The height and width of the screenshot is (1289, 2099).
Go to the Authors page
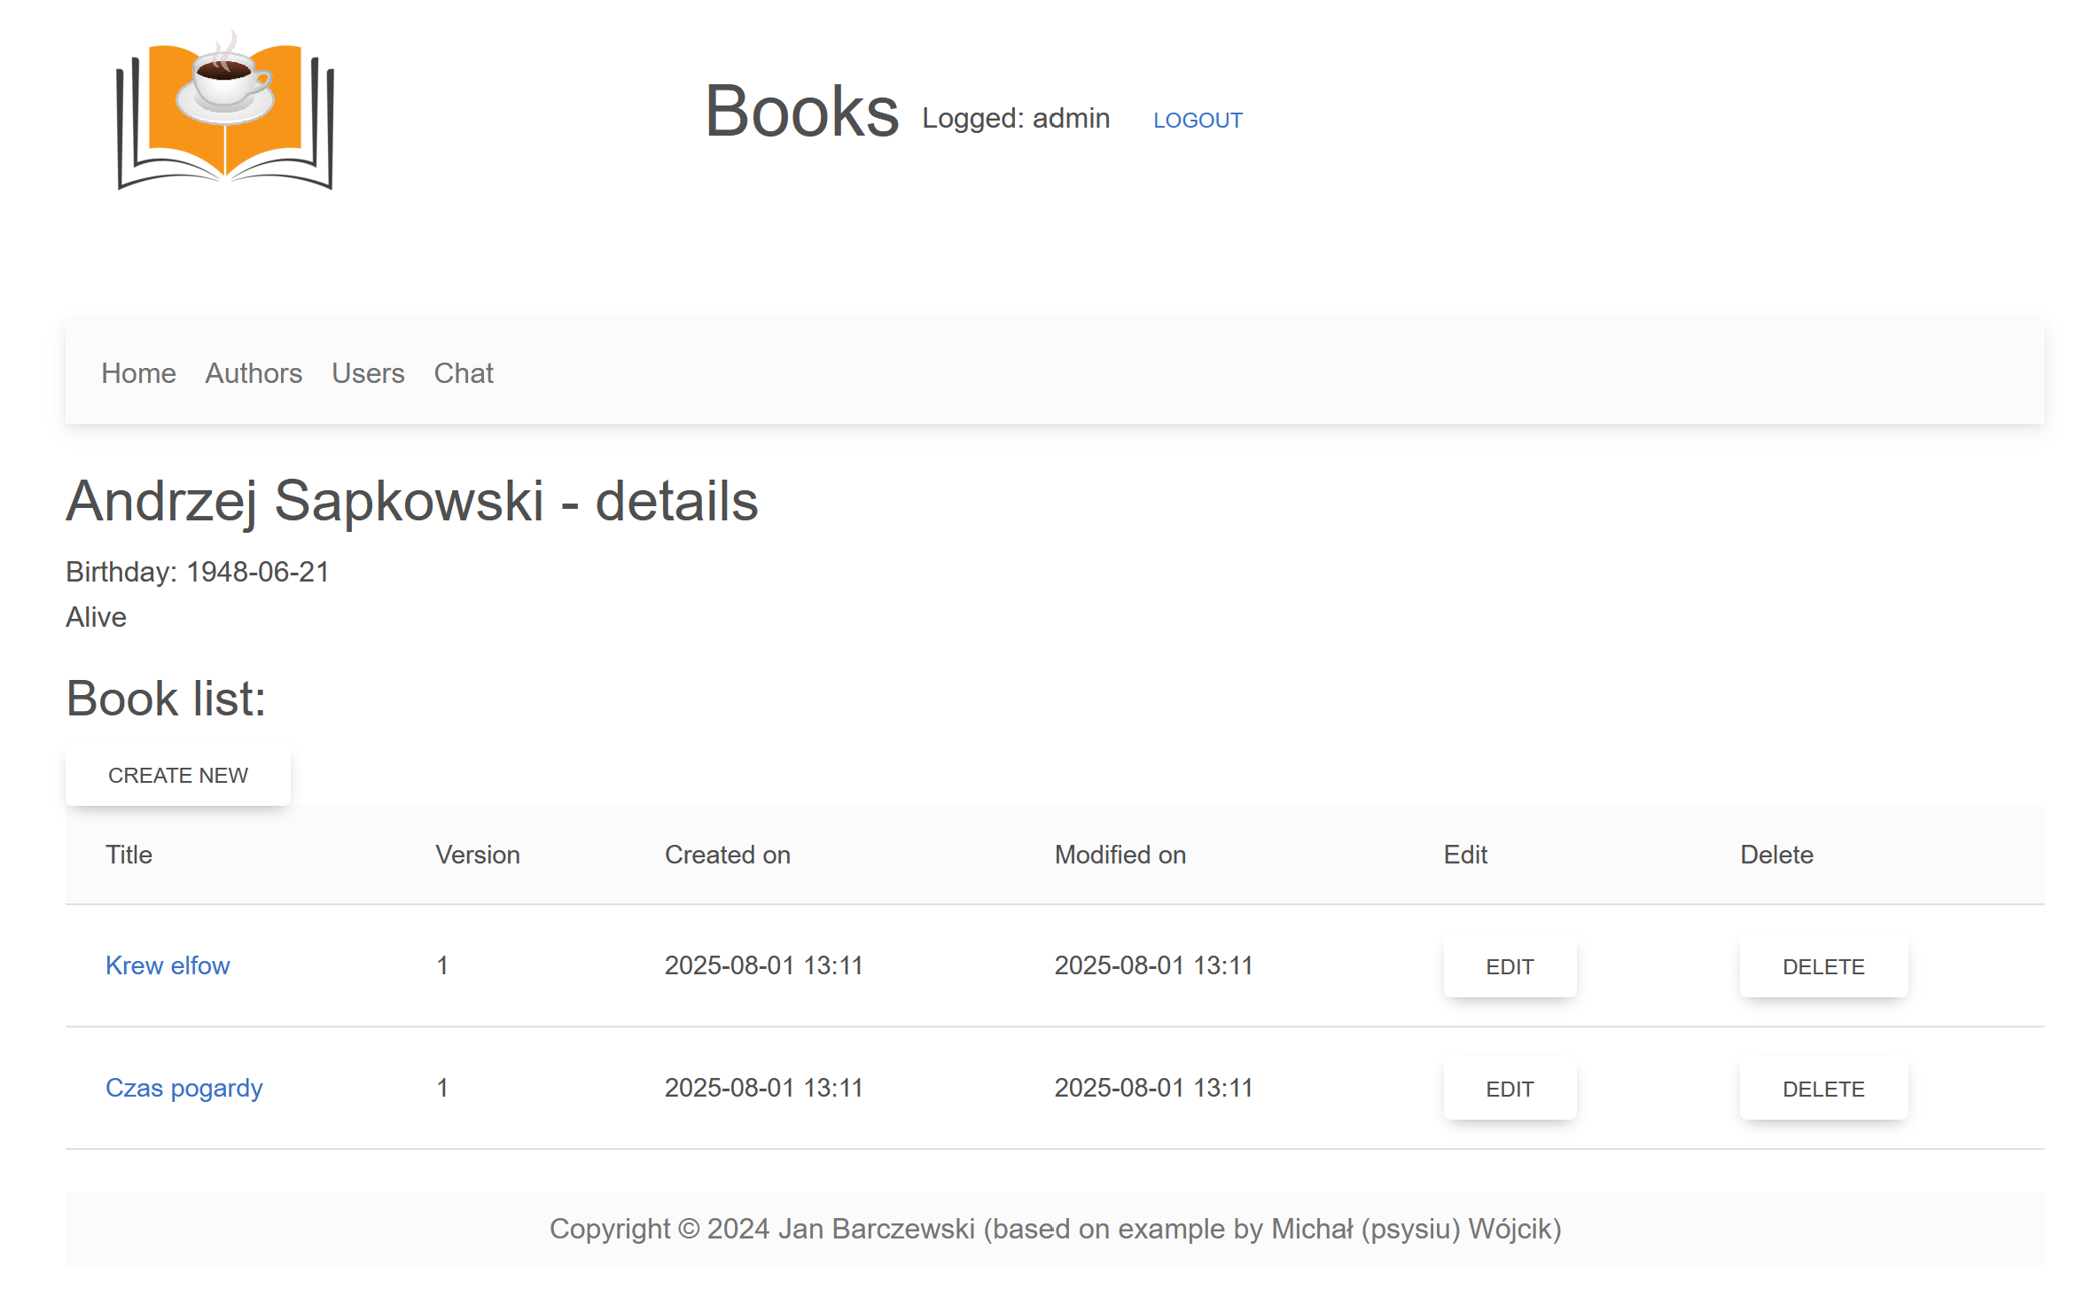pyautogui.click(x=254, y=373)
